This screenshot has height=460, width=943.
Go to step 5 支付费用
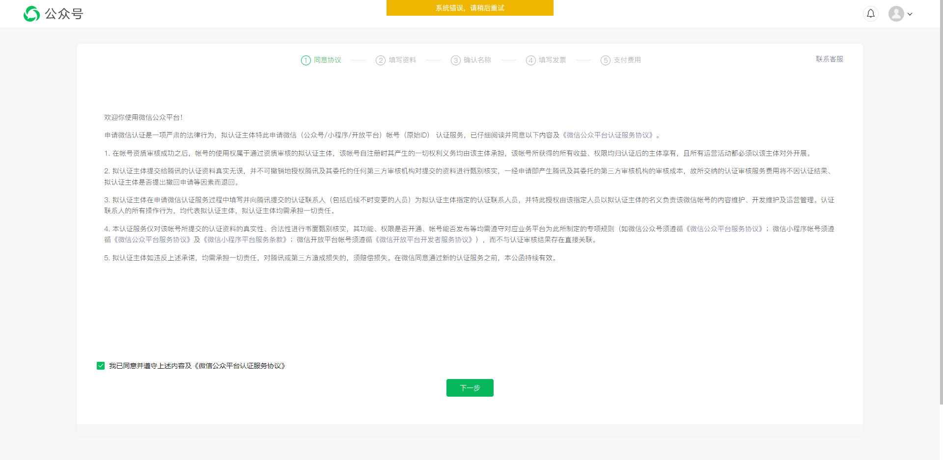coord(621,60)
